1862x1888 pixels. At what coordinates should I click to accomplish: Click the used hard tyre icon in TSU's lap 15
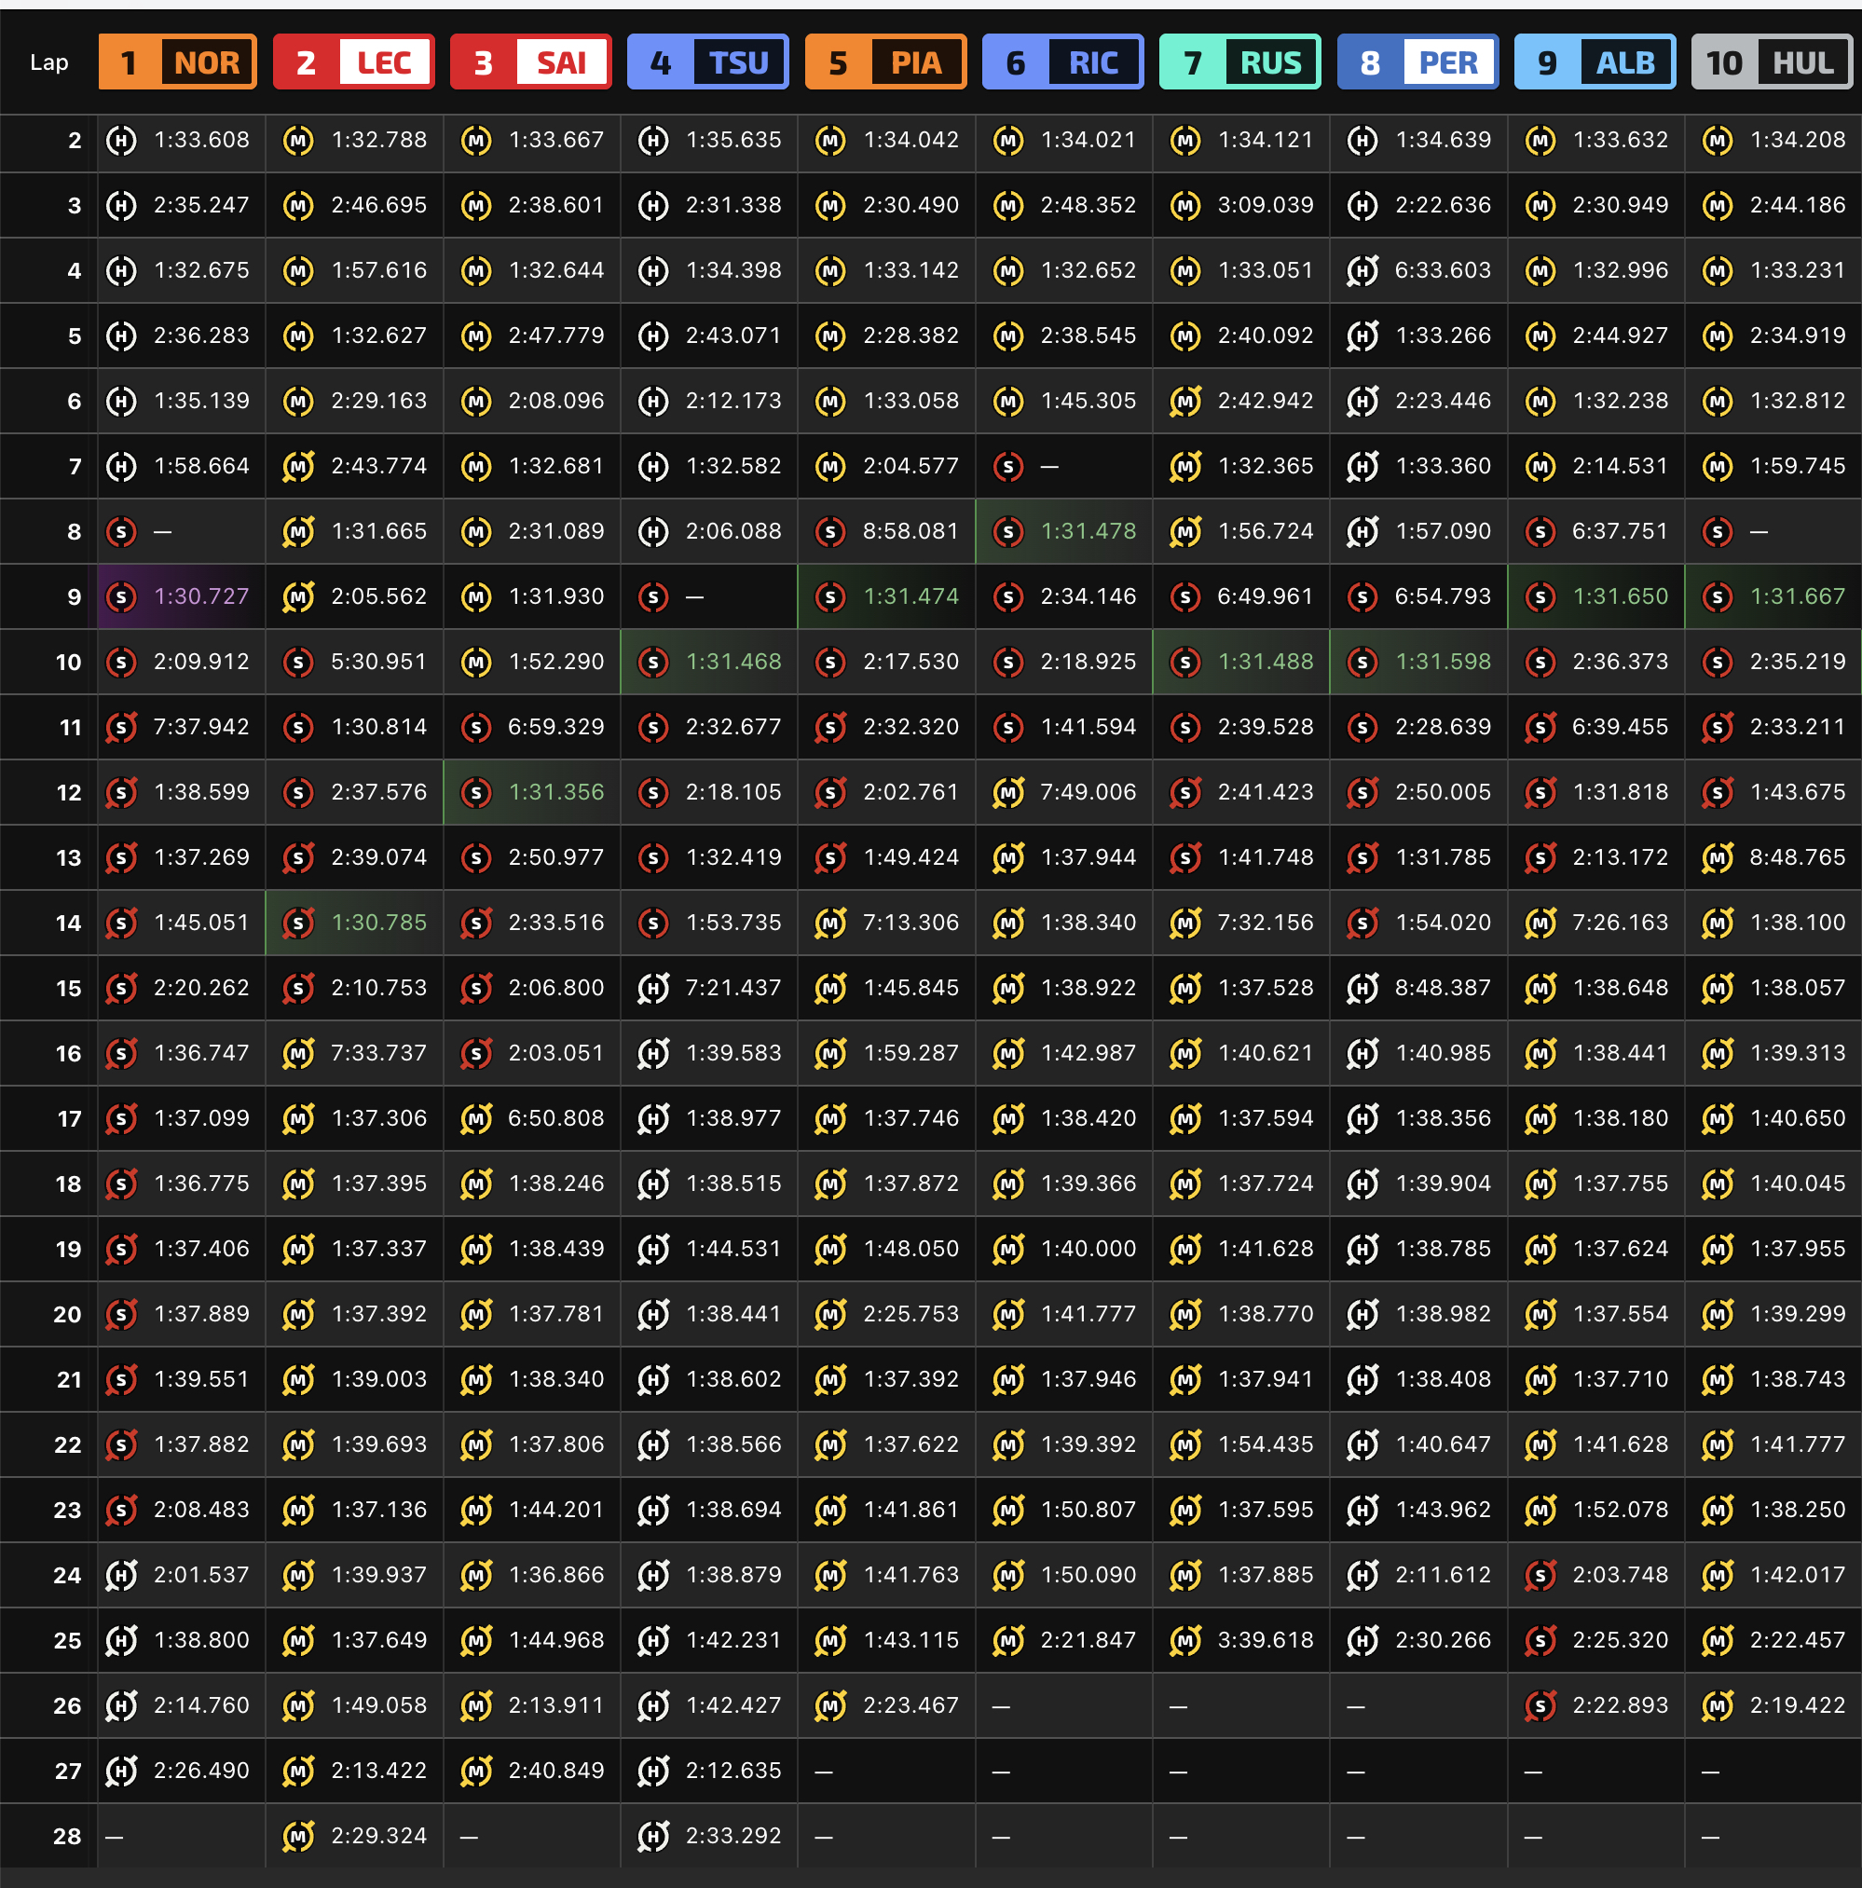653,988
